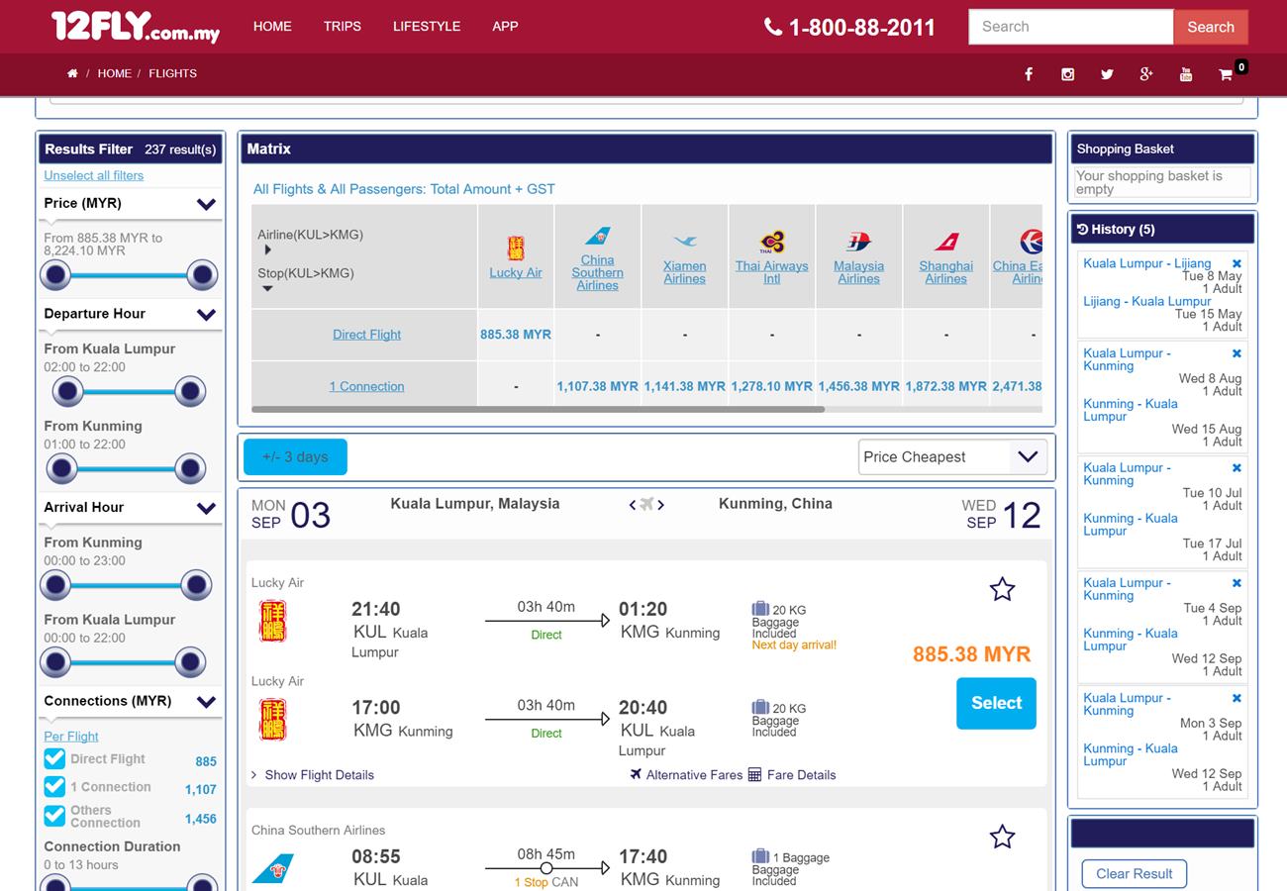Screen dimensions: 1287x891
Task: Click the 885.38 MYR matrix cell
Action: [x=516, y=335]
